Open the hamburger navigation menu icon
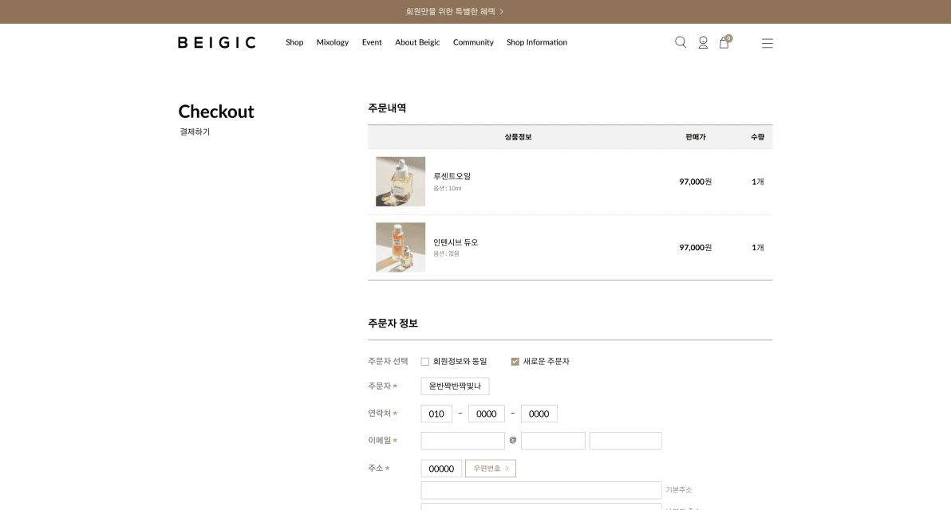 (767, 43)
